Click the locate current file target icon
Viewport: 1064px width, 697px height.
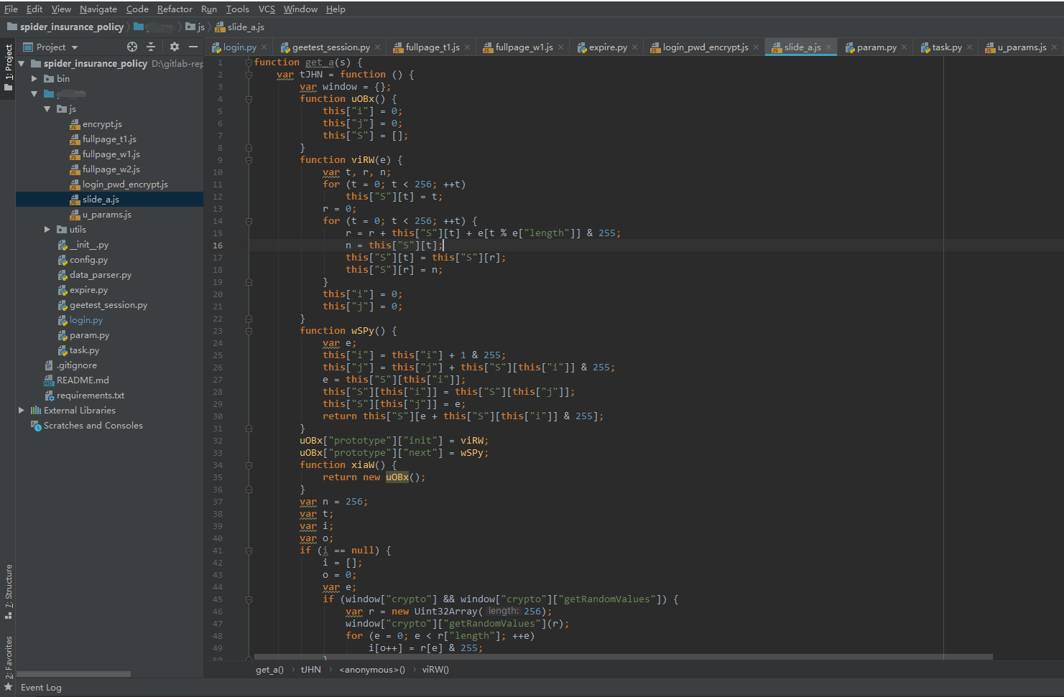pos(131,47)
